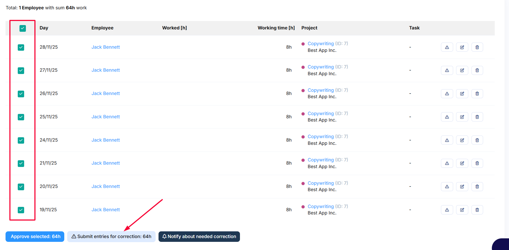Edit the 20/11/25 time entry
Viewport: 509px width, 250px height.
coord(462,186)
